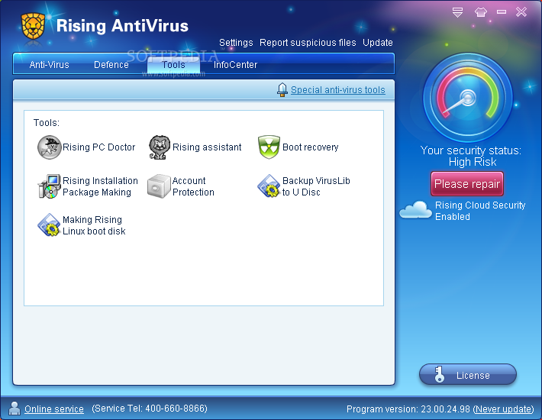542x420 pixels.
Task: Click the security status gauge dial
Action: click(468, 98)
